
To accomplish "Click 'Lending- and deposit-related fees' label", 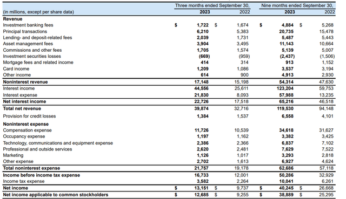I will tap(37, 38).
